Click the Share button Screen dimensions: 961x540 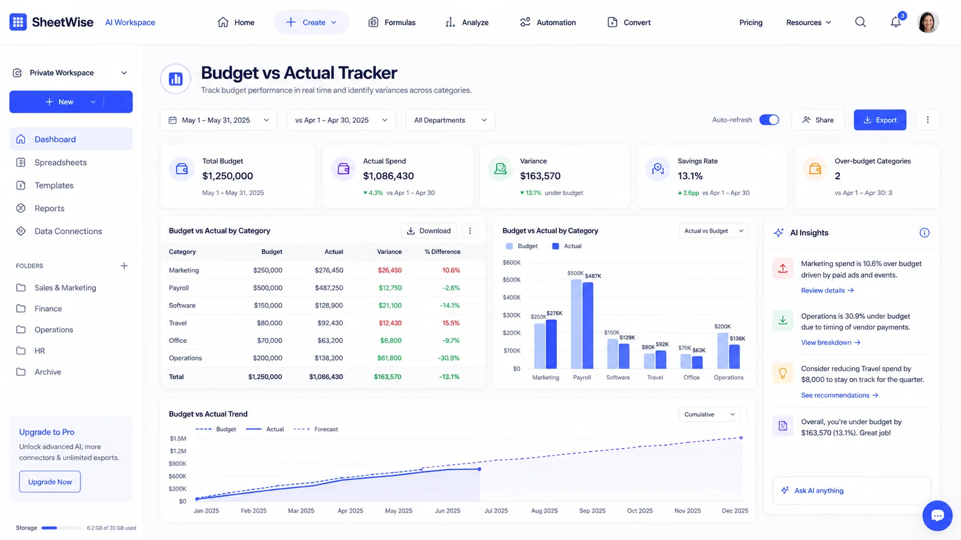click(x=818, y=120)
